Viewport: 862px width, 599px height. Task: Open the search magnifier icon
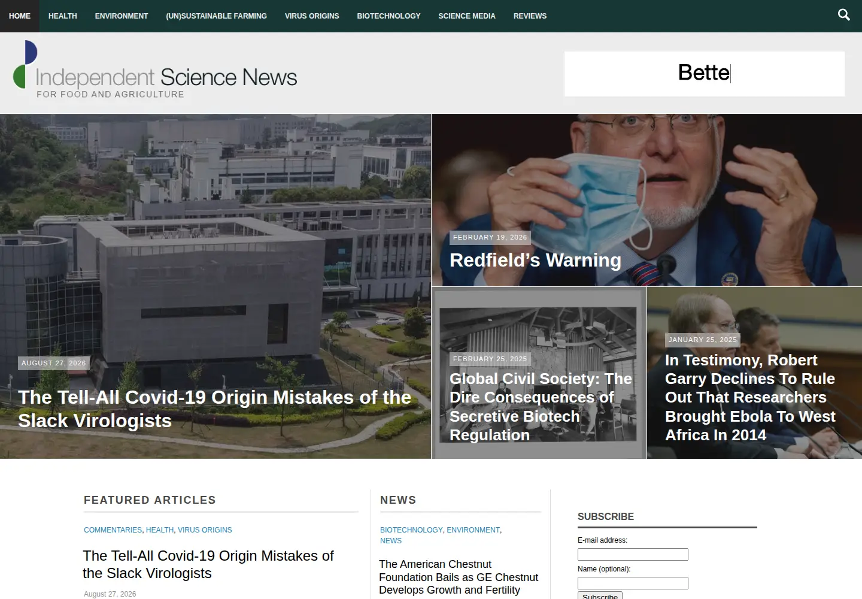pyautogui.click(x=844, y=15)
